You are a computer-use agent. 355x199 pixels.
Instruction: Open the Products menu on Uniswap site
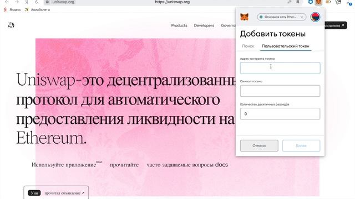179,25
